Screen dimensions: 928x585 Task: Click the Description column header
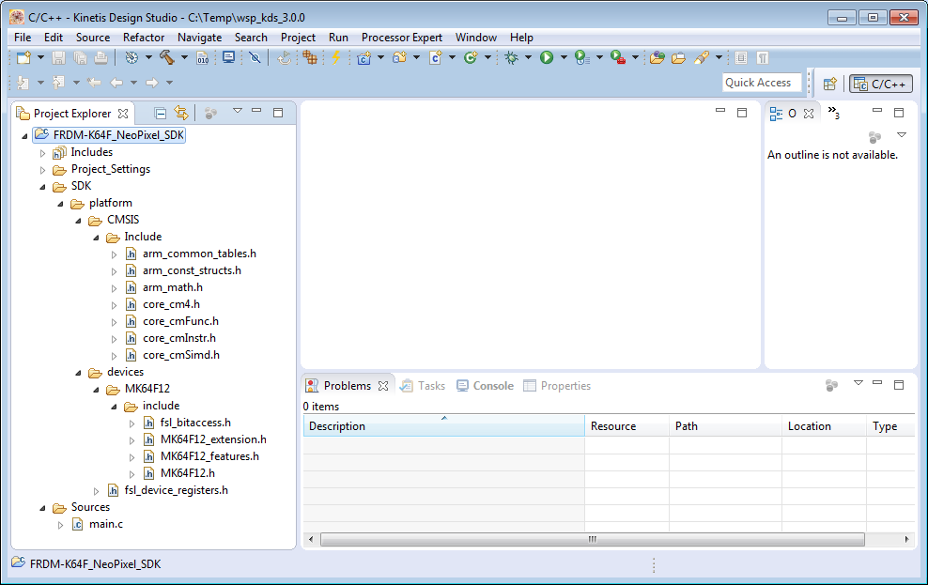pyautogui.click(x=442, y=426)
